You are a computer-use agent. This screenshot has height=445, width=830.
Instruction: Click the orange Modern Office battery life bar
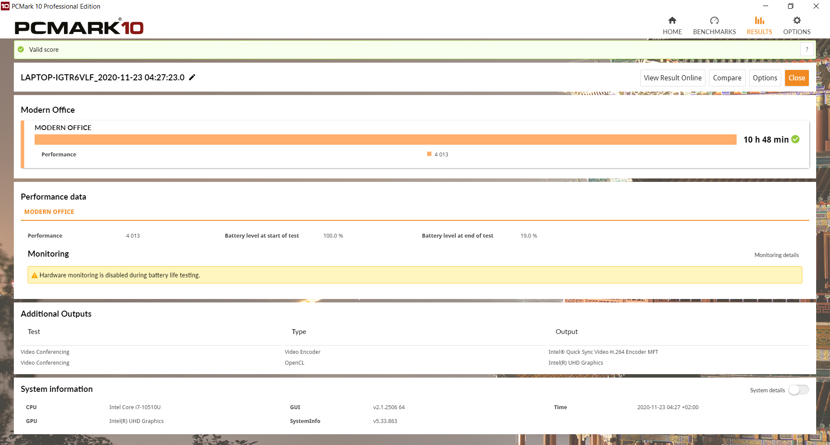[x=385, y=140]
